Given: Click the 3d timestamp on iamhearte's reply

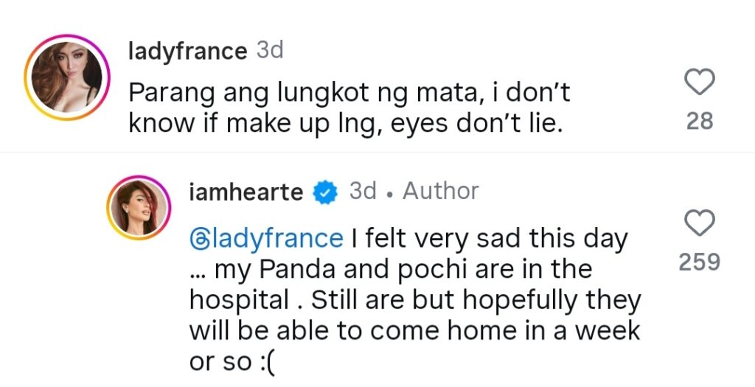Looking at the screenshot, I should (x=363, y=192).
